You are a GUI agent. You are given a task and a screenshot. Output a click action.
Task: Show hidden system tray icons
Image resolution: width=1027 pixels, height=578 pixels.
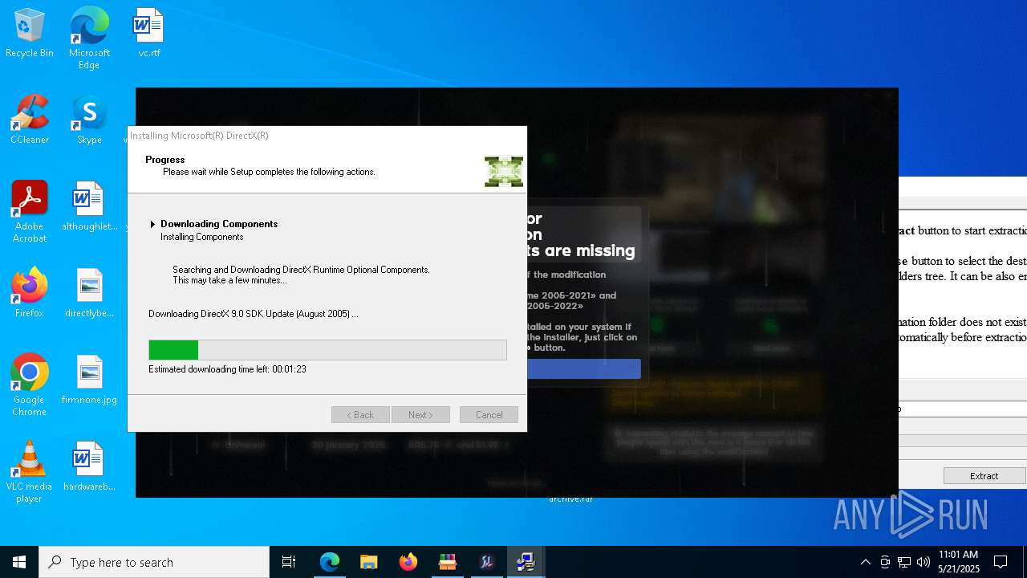(865, 562)
